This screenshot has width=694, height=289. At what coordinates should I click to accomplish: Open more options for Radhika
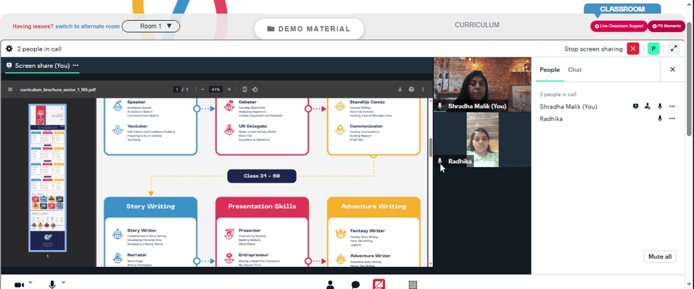672,119
